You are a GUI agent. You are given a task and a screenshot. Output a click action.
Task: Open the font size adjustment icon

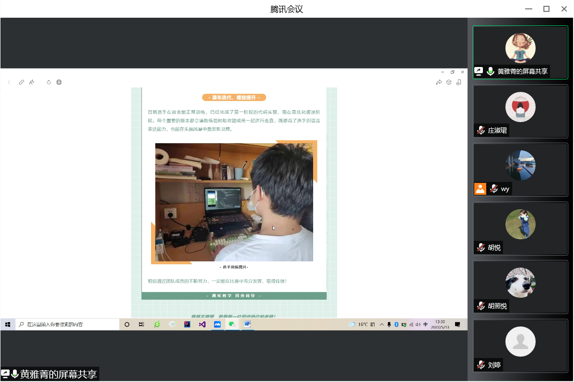pos(32,82)
